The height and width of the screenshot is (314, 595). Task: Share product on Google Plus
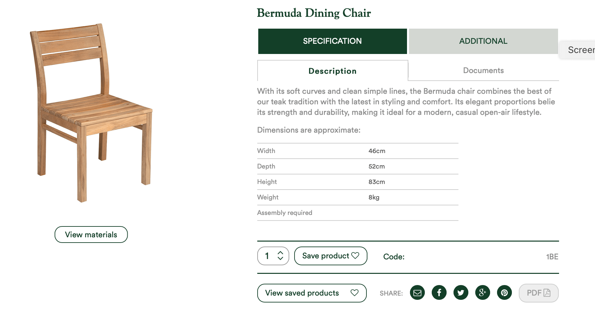coord(483,293)
